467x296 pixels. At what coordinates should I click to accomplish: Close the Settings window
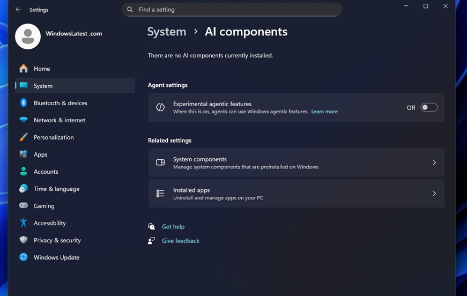click(445, 6)
